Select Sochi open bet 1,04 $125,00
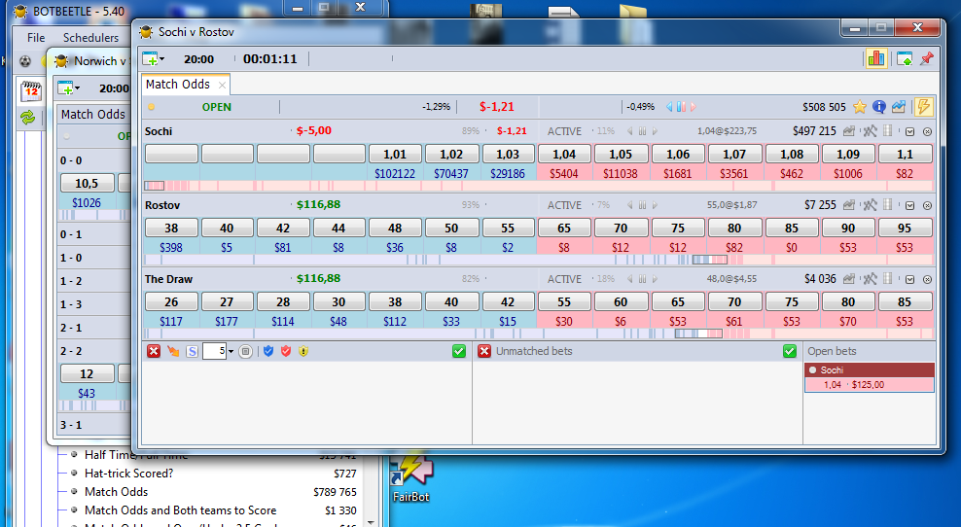 pyautogui.click(x=869, y=385)
